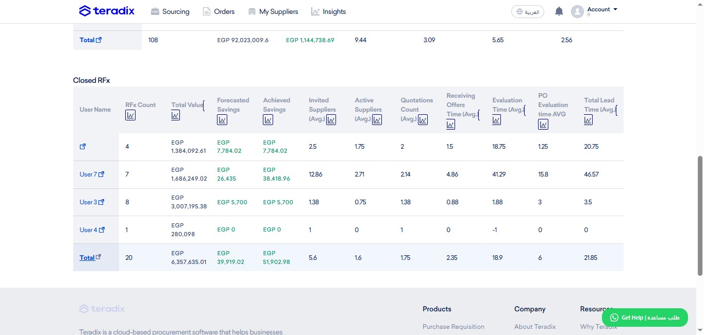Open the upper table's Total link

(x=91, y=40)
